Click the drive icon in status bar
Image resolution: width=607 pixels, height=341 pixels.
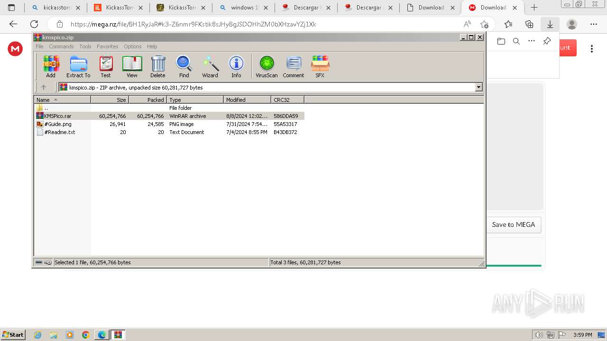tap(39, 262)
